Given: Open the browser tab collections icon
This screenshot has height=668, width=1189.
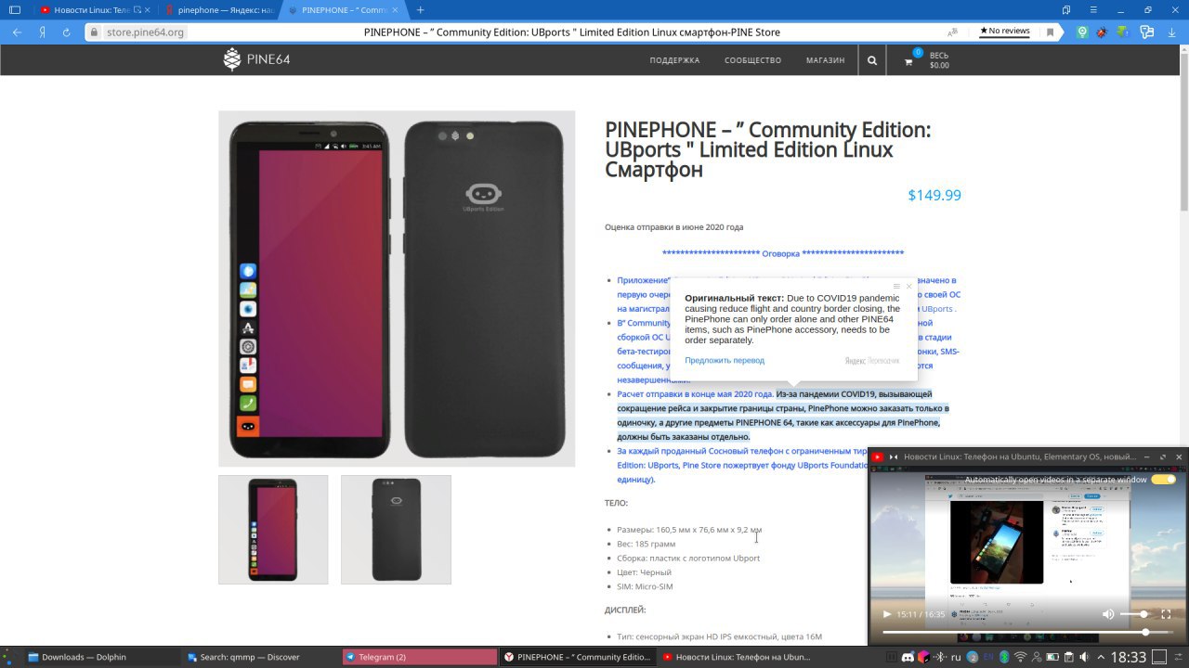Looking at the screenshot, I should click(x=1067, y=10).
